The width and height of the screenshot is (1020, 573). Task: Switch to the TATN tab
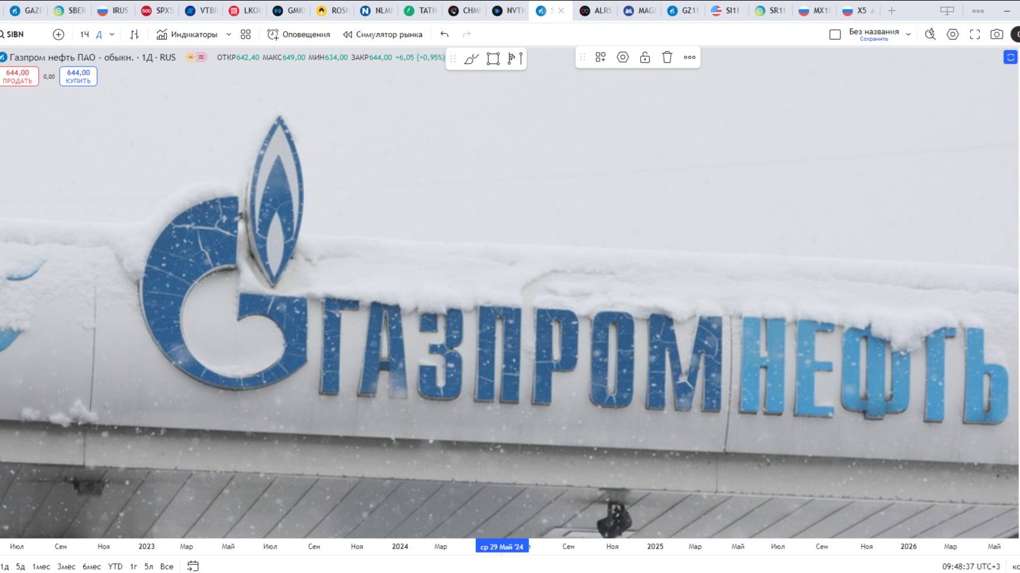pos(420,11)
